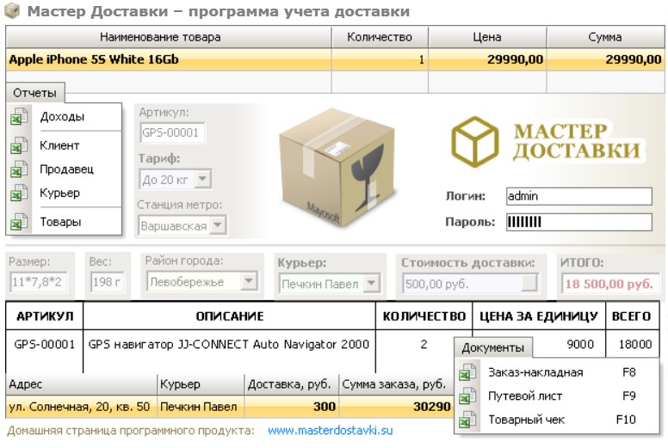Click the price cell 29990,00 under Цена

click(487, 59)
